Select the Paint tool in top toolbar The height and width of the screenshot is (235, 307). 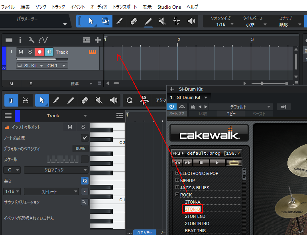tap(148, 21)
